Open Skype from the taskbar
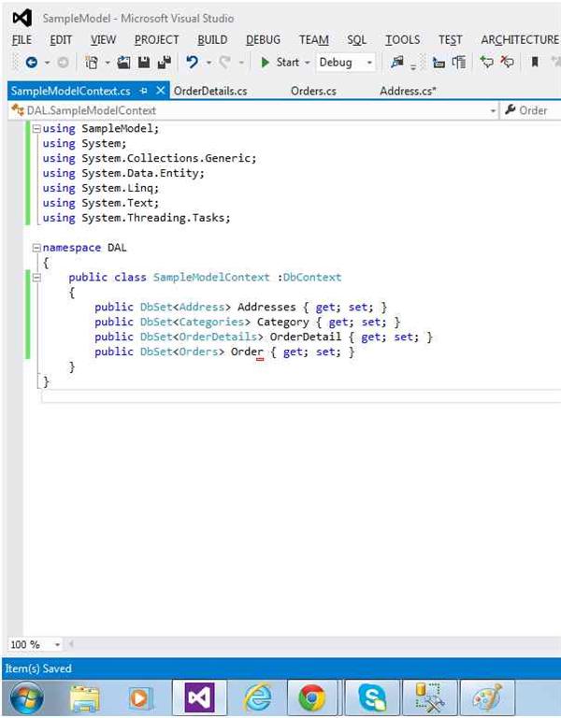 pos(372,698)
